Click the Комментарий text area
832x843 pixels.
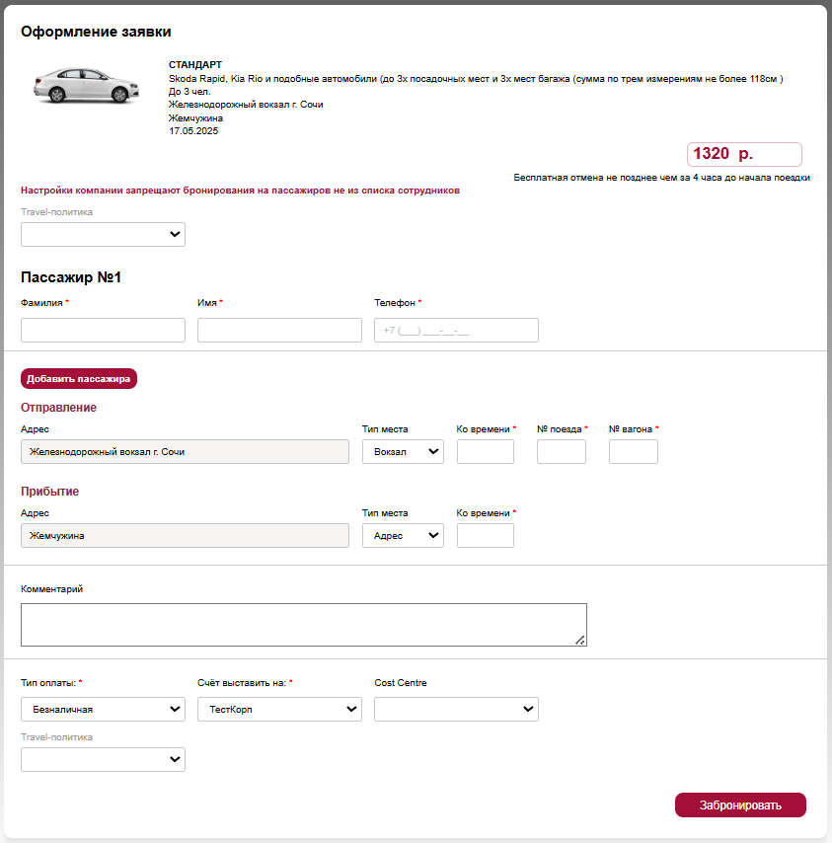(x=304, y=625)
